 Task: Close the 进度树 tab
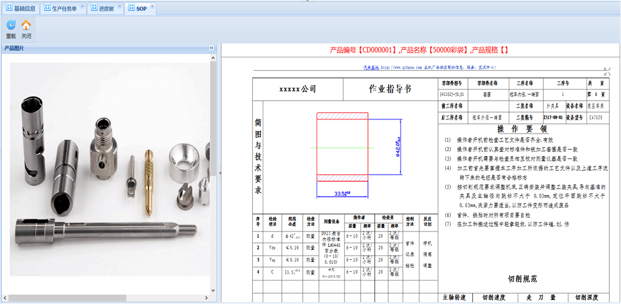click(119, 6)
